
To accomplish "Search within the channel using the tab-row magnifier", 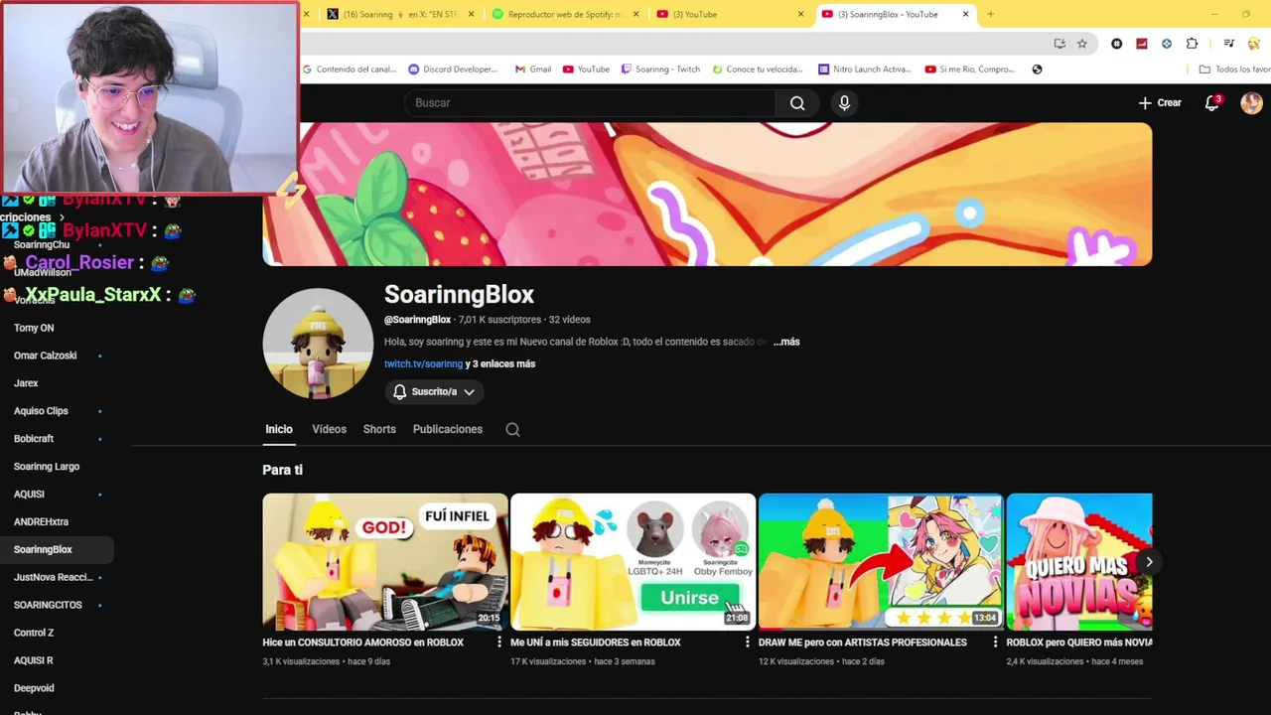I will (512, 430).
